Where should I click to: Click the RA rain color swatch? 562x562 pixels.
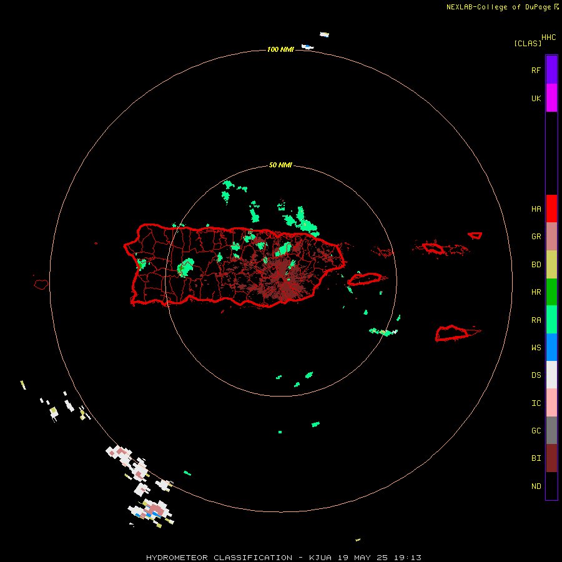pyautogui.click(x=551, y=320)
